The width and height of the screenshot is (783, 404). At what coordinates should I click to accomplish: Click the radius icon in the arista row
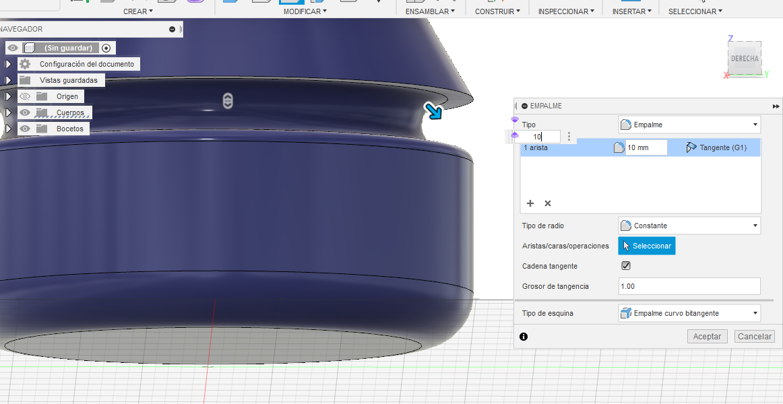point(619,147)
